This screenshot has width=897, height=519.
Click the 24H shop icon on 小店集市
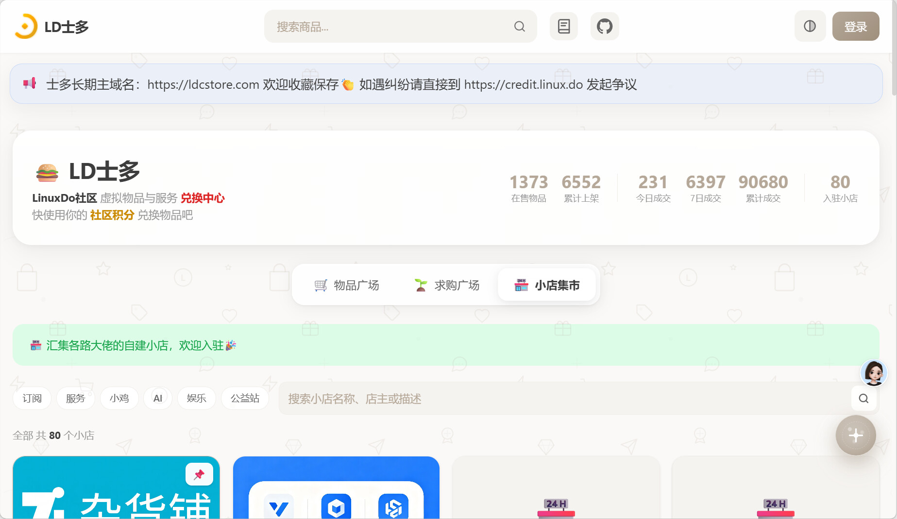pyautogui.click(x=521, y=285)
